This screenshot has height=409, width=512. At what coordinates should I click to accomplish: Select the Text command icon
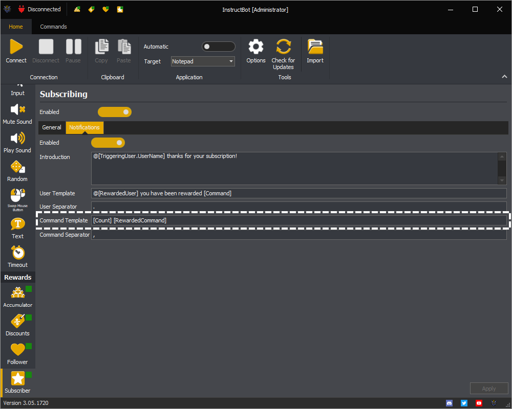(17, 224)
